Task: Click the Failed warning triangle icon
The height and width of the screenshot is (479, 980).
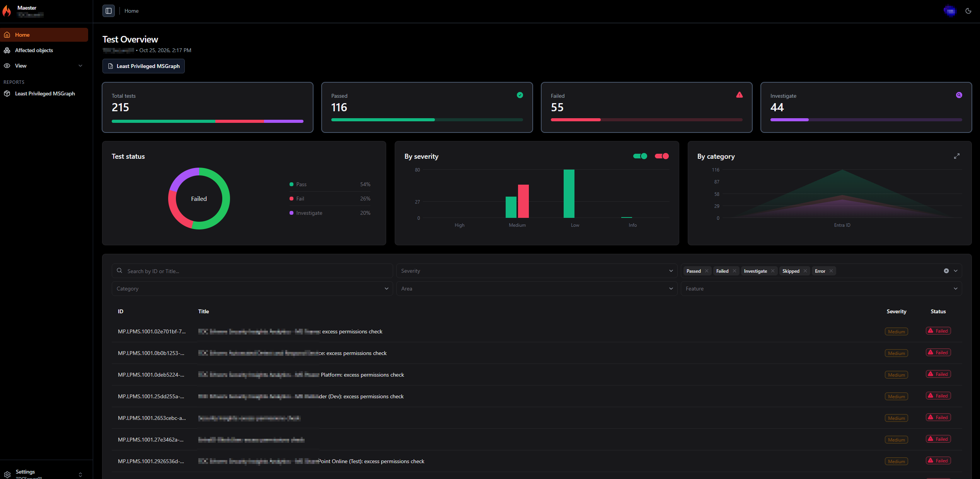Action: [739, 95]
